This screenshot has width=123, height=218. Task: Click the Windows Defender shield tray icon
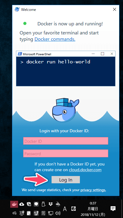(29, 204)
